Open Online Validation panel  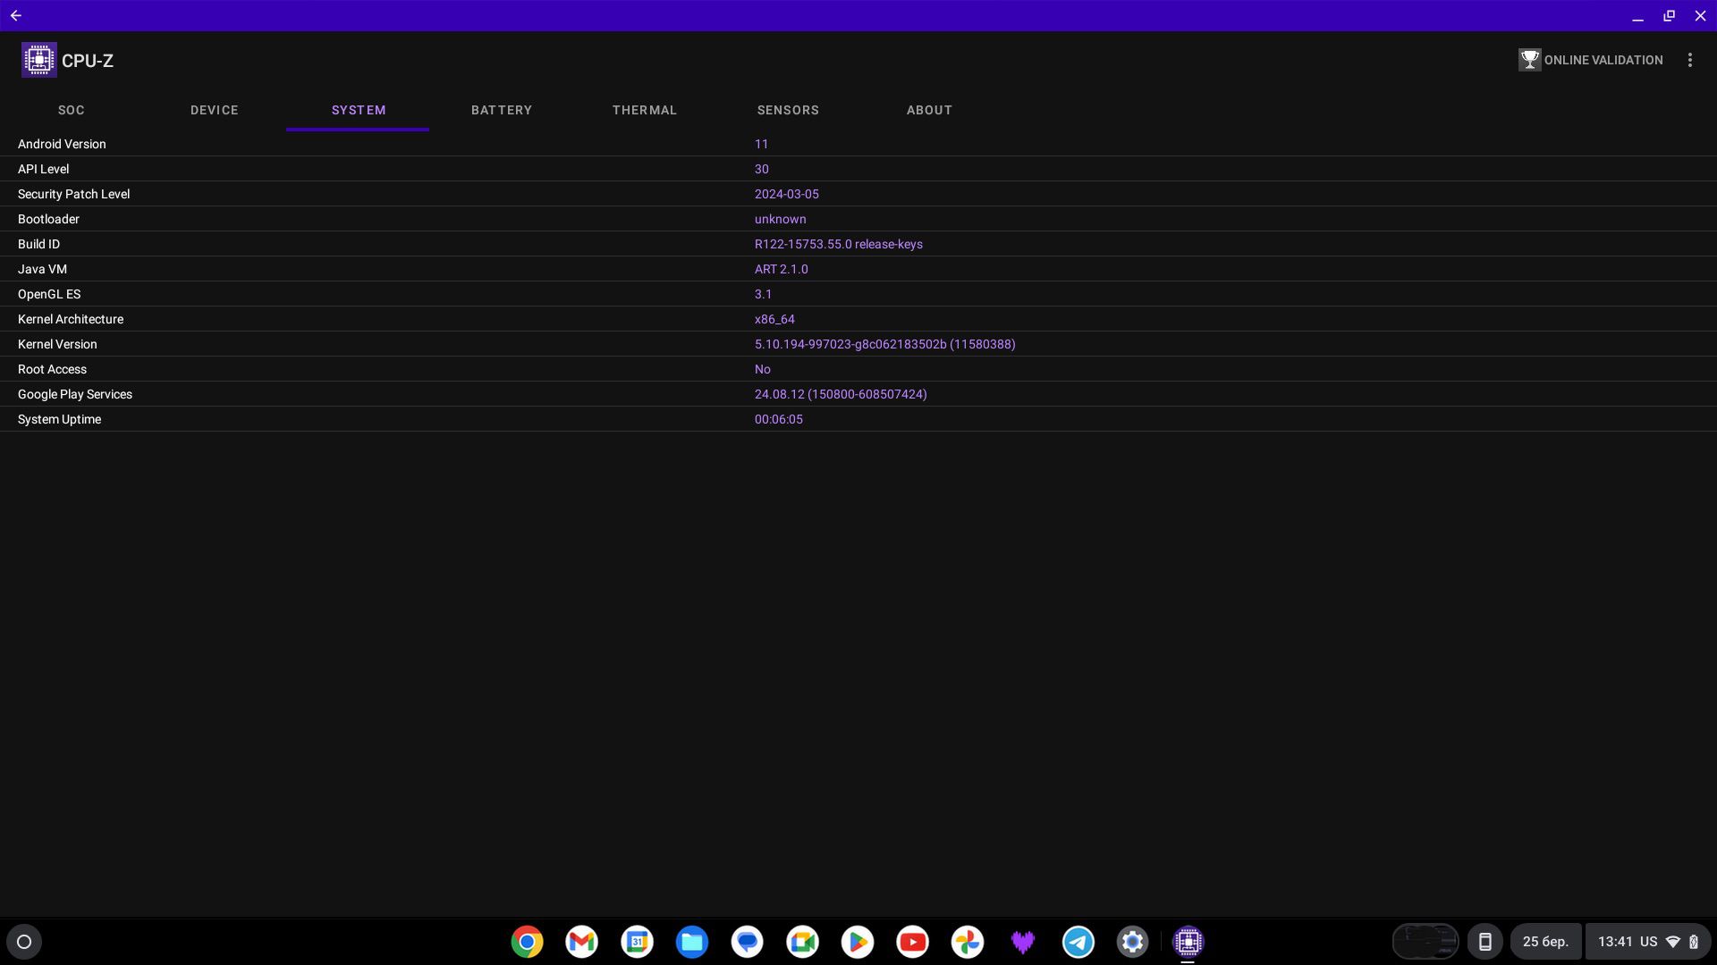pyautogui.click(x=1590, y=59)
